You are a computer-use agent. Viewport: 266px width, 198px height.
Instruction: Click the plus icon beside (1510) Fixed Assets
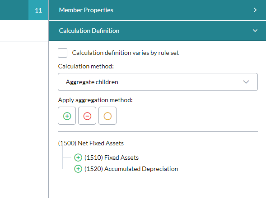[78, 157]
